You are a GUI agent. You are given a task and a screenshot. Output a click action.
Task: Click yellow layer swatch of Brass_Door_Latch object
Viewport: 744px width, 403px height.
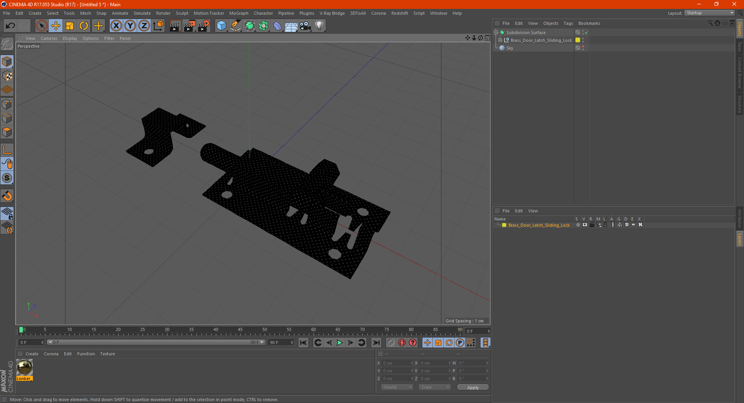pos(578,40)
